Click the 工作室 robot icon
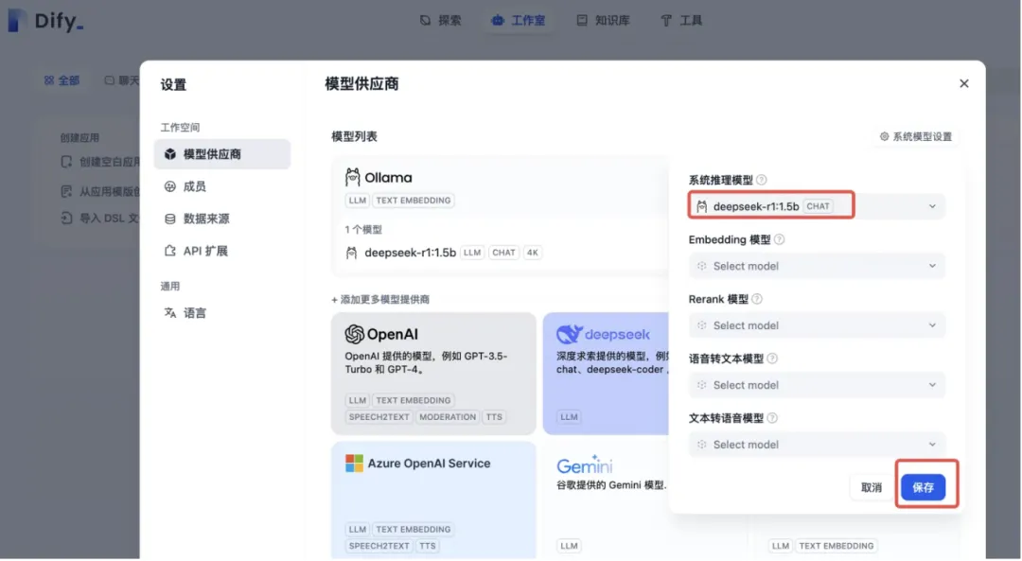 coord(498,21)
